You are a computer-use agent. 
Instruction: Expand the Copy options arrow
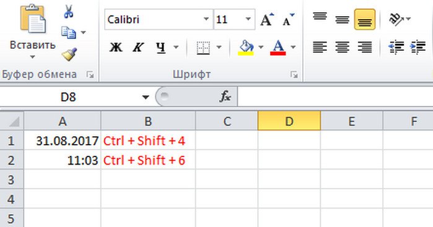(83, 33)
